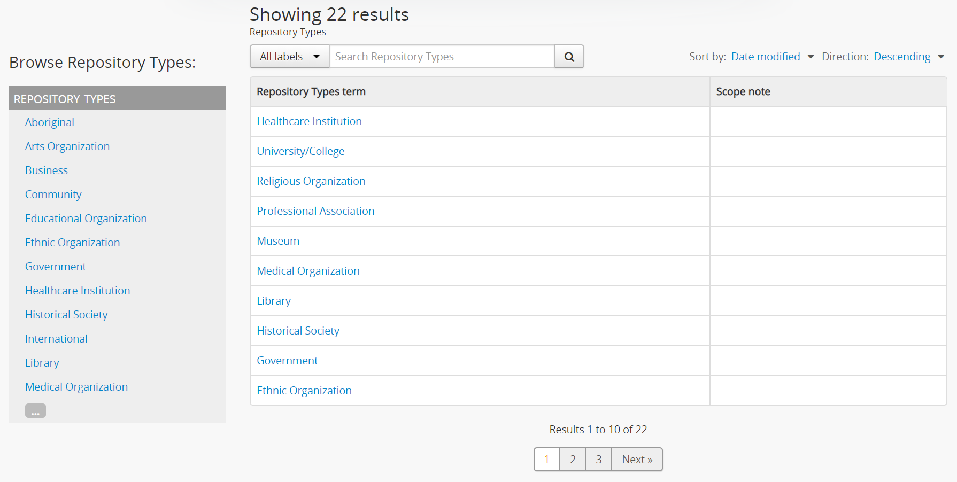Select Community in the sidebar
957x482 pixels.
click(x=53, y=195)
